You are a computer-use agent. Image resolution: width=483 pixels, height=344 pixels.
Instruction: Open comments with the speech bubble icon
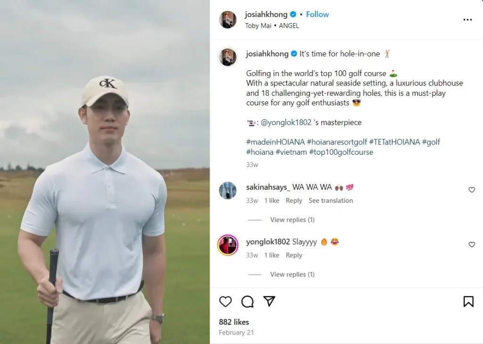coord(247,302)
